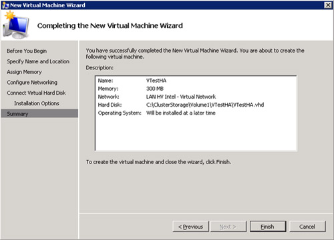The width and height of the screenshot is (334, 240).
Task: Click the Memory: label in description
Action: 108,89
